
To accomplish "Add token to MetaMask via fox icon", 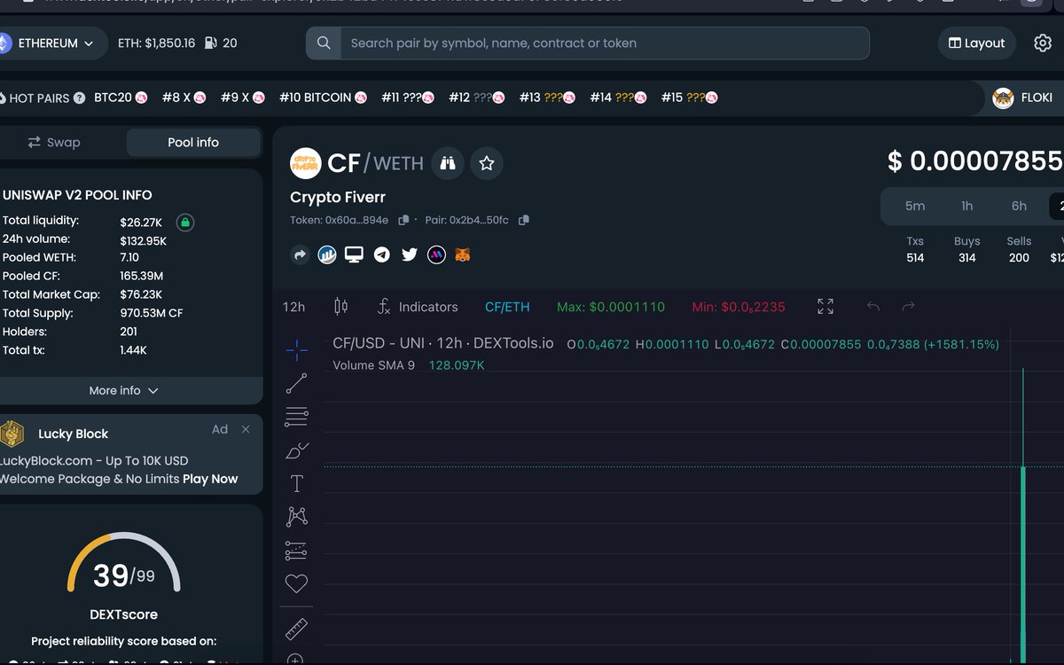I will pyautogui.click(x=463, y=254).
